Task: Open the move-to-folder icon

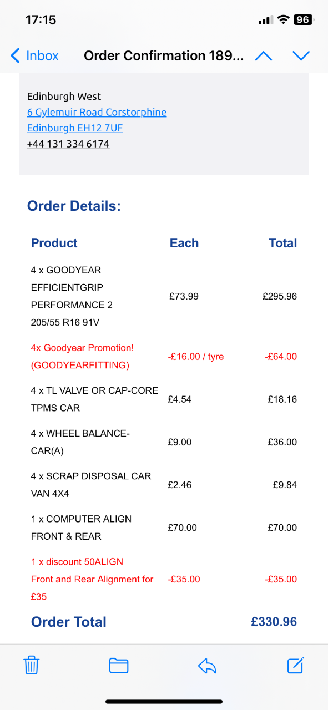Action: point(119,665)
